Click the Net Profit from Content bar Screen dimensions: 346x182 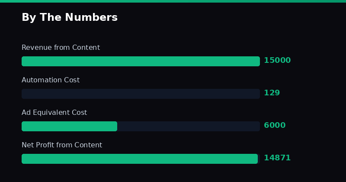[x=140, y=159]
